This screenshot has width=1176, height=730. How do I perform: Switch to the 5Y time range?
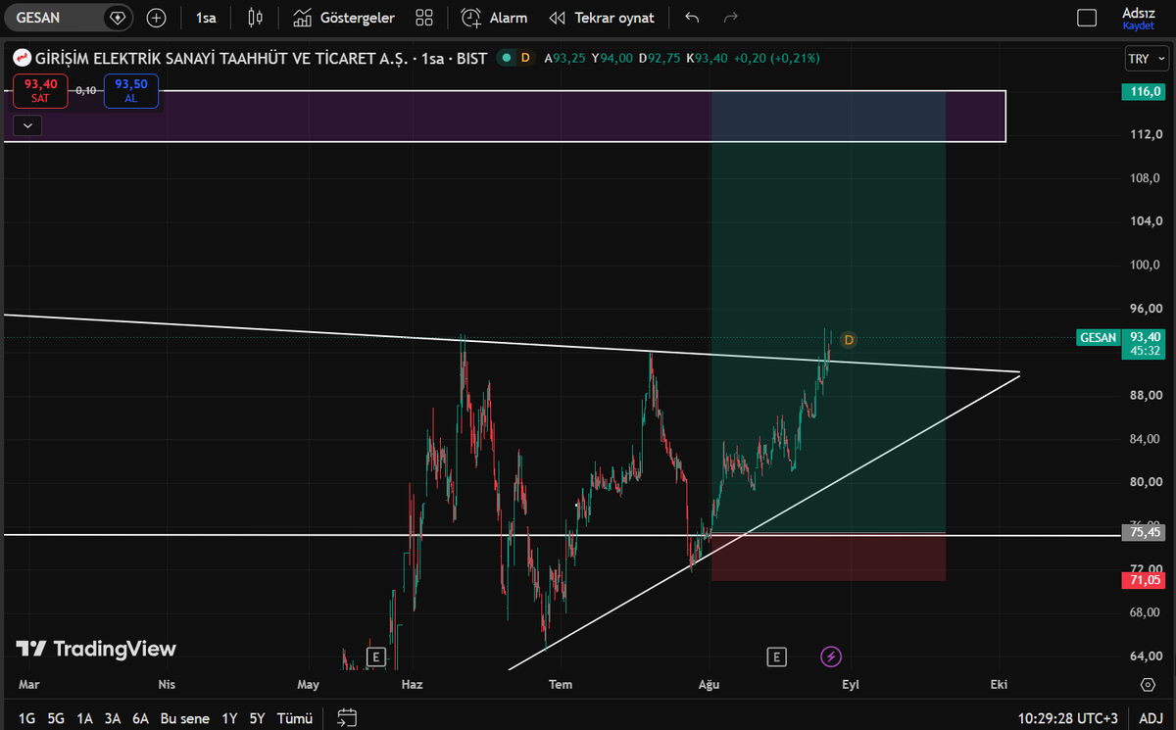pyautogui.click(x=257, y=718)
